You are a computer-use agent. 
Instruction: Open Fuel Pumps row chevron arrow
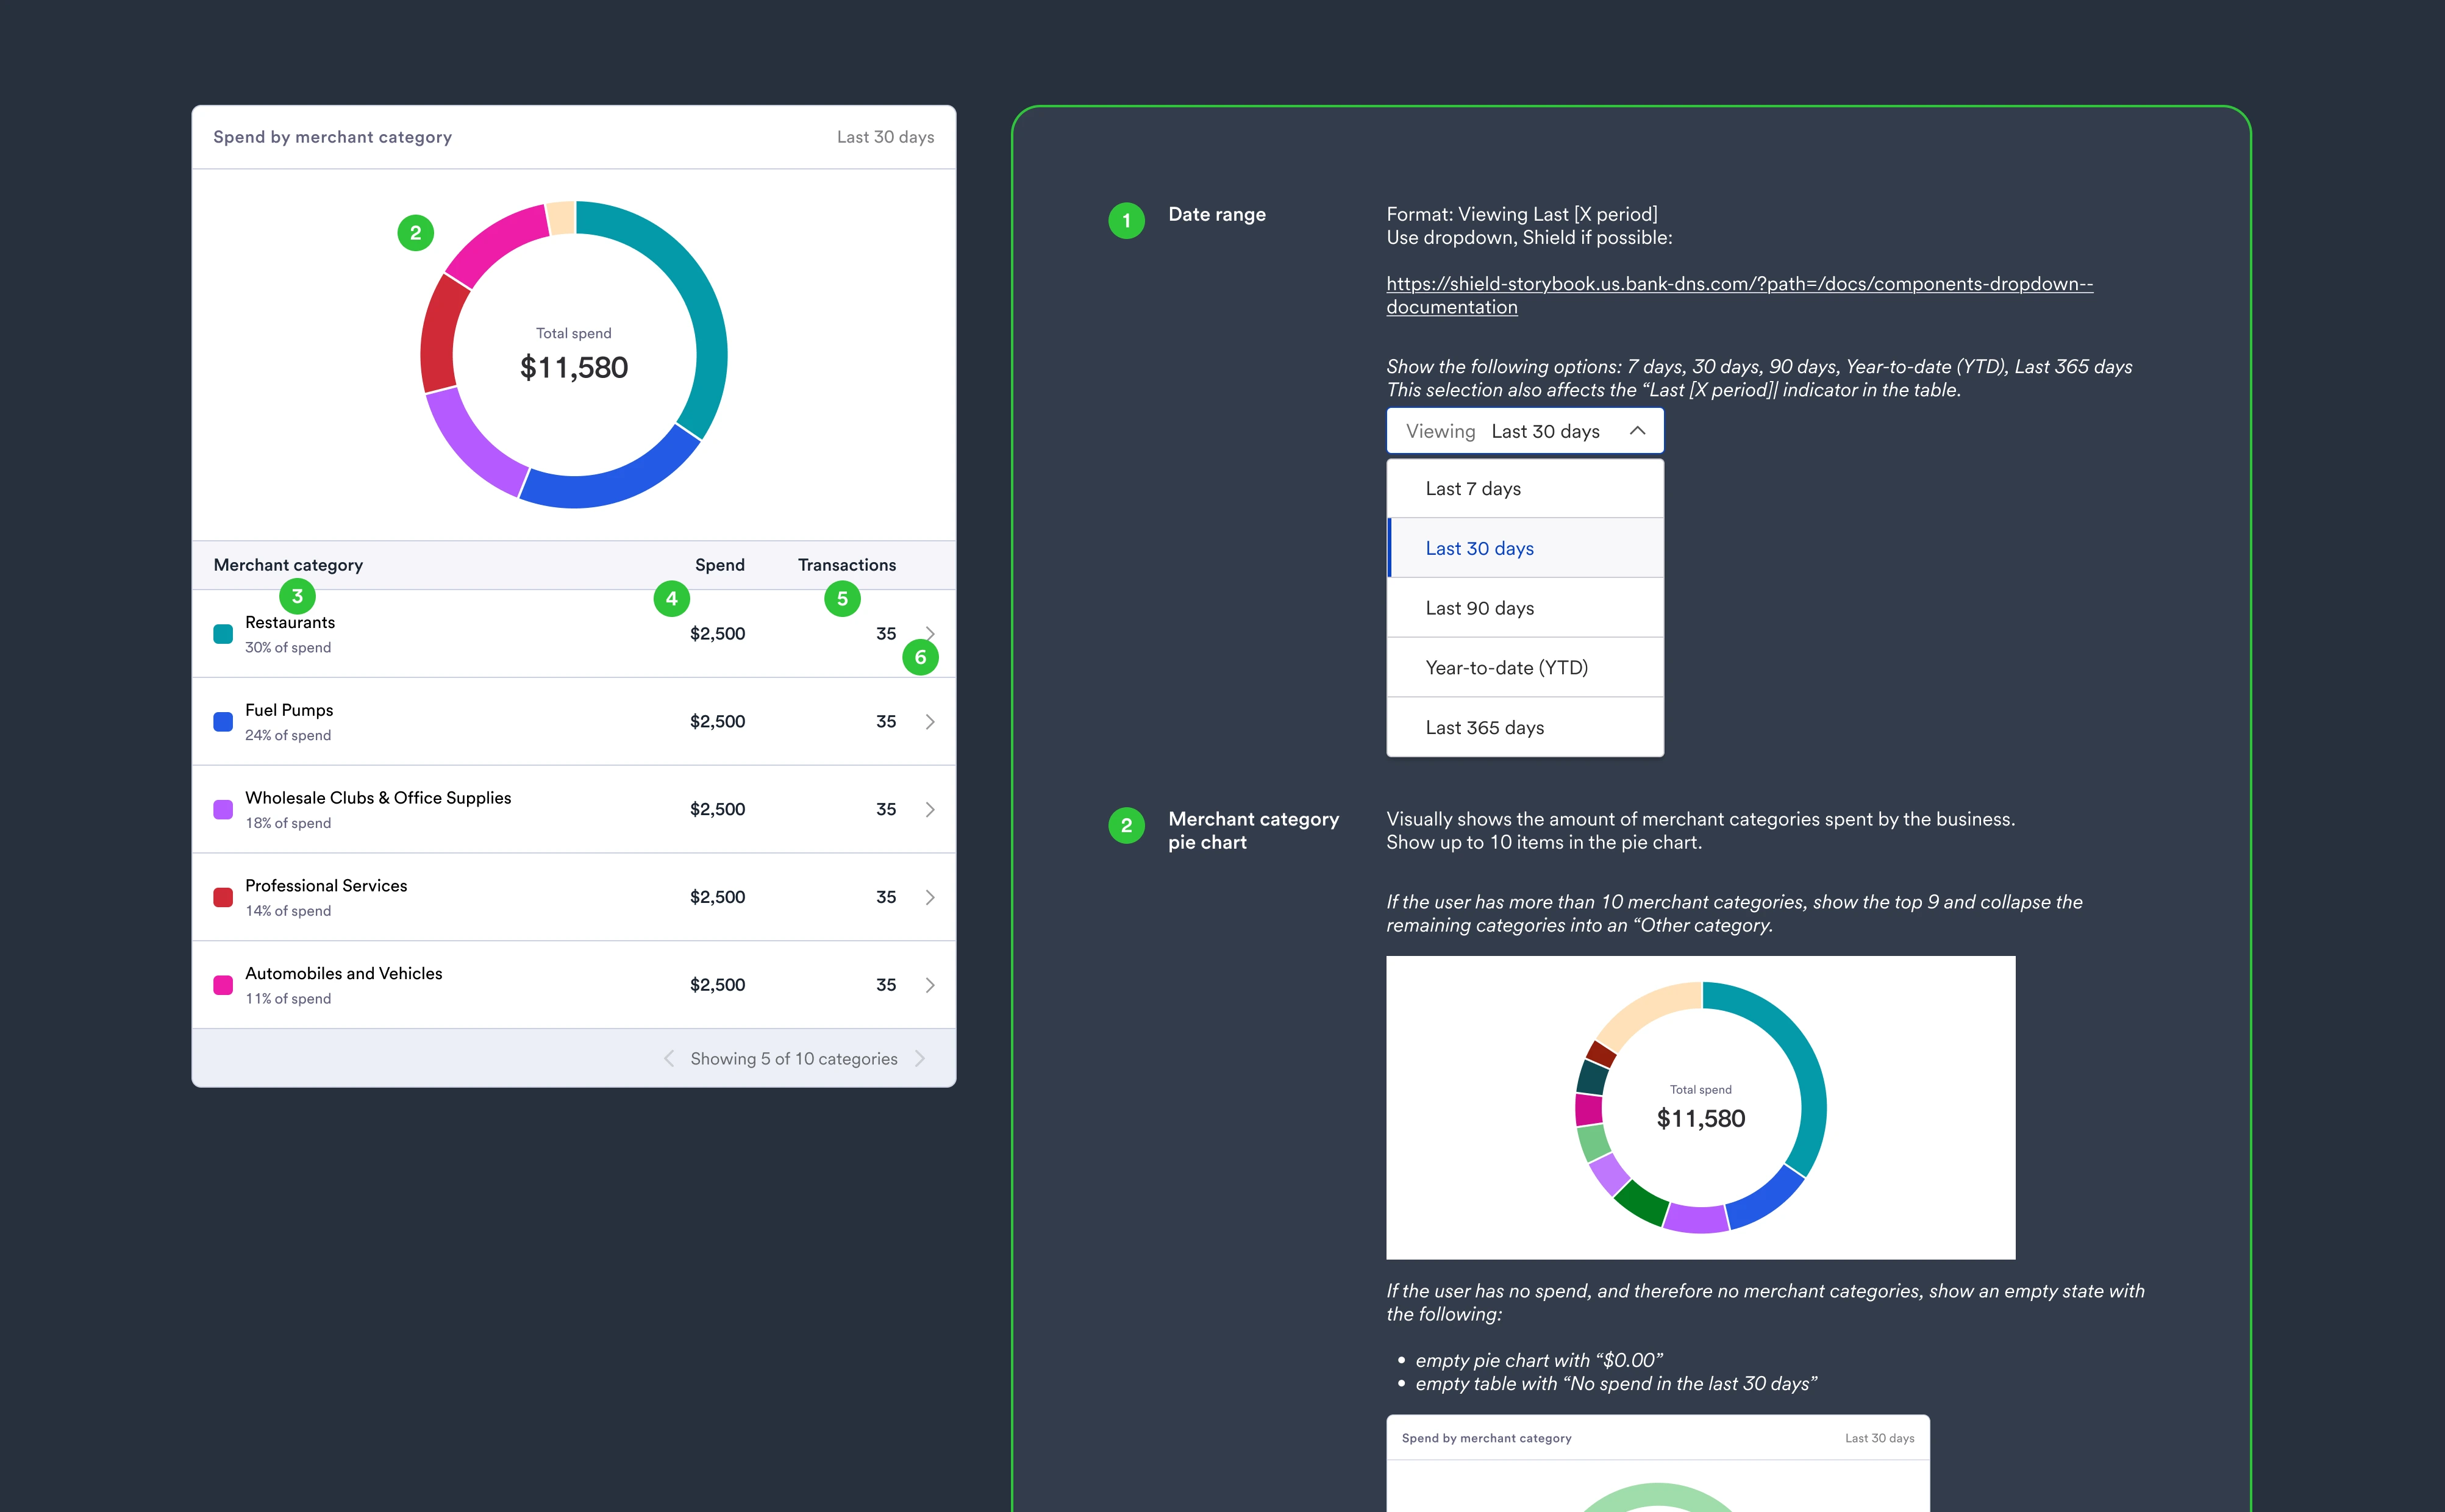(x=930, y=721)
